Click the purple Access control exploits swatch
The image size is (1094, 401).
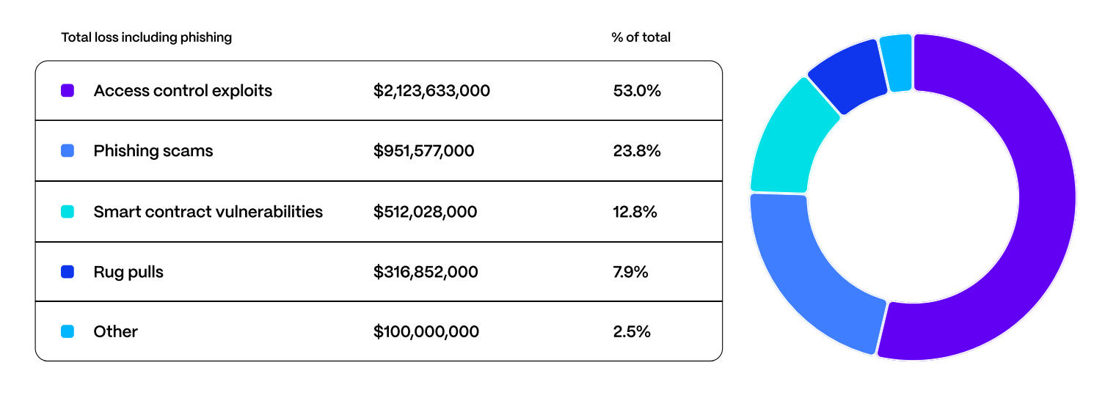tap(68, 91)
